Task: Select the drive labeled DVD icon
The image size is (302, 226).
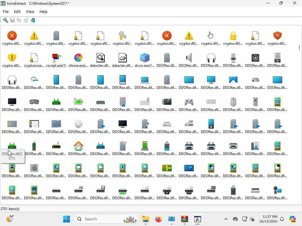Action: point(189,190)
